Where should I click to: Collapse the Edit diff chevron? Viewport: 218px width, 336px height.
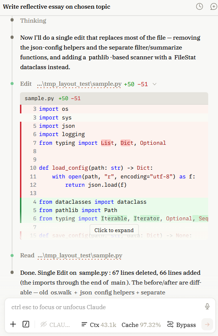tap(155, 84)
